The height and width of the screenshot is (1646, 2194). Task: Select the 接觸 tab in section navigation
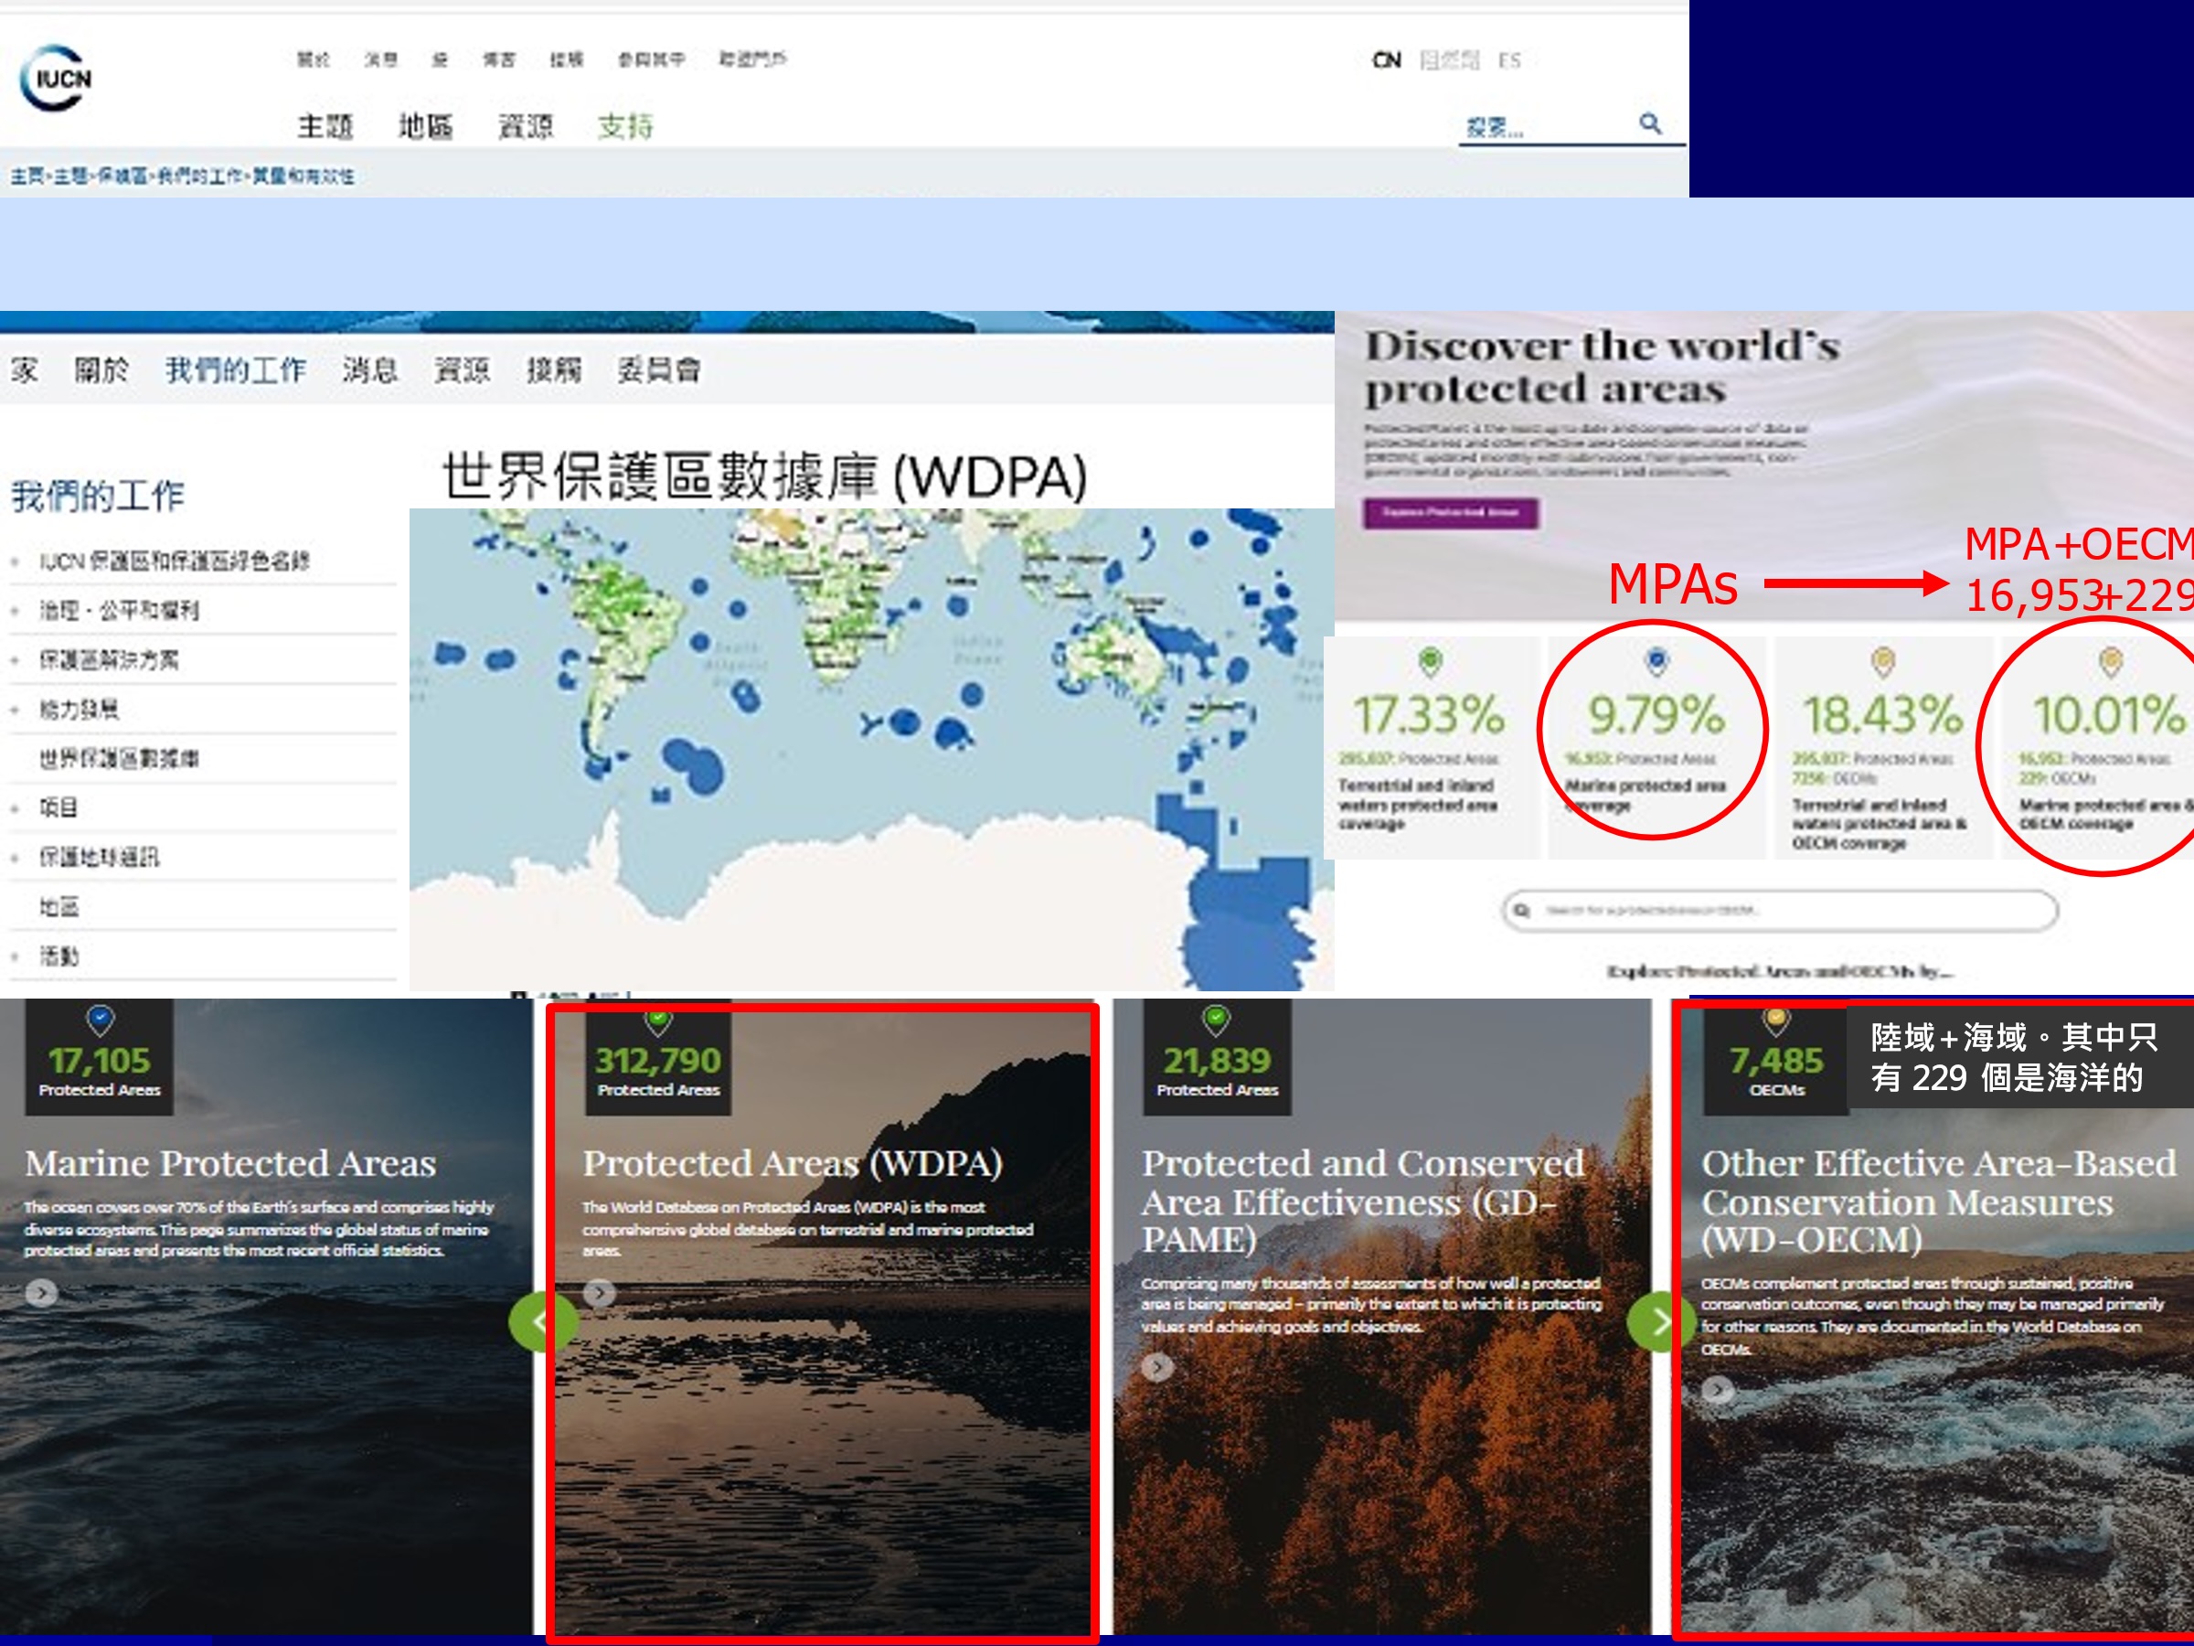[x=553, y=370]
